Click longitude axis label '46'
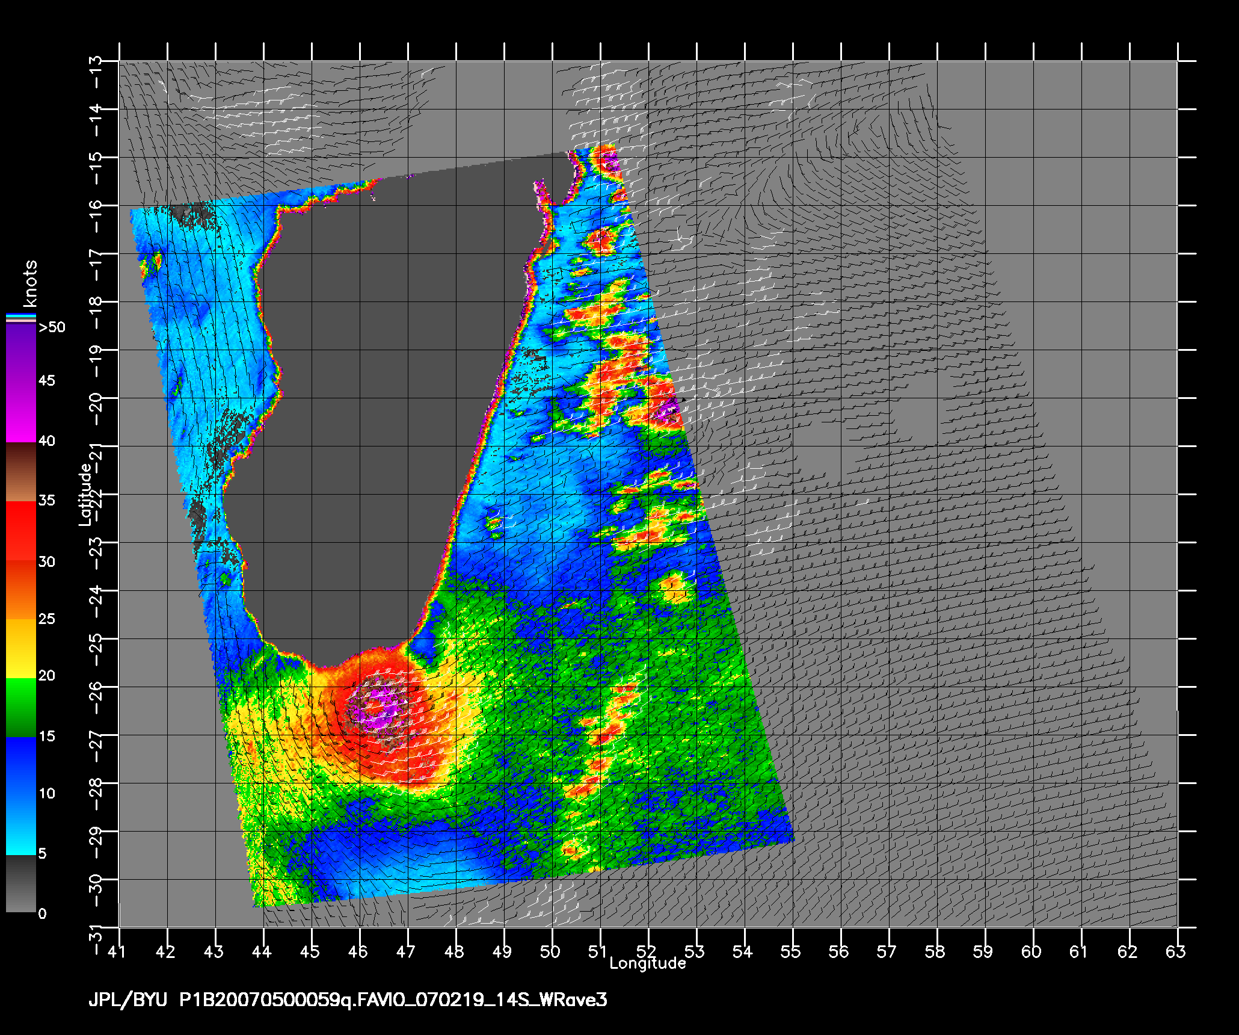The width and height of the screenshot is (1239, 1035). tap(358, 951)
